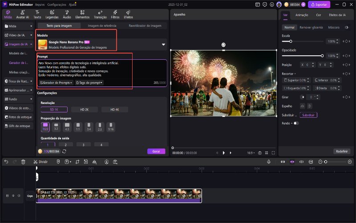Toggle the grid overlay icon in preview
356x223 pixels.
[267, 153]
